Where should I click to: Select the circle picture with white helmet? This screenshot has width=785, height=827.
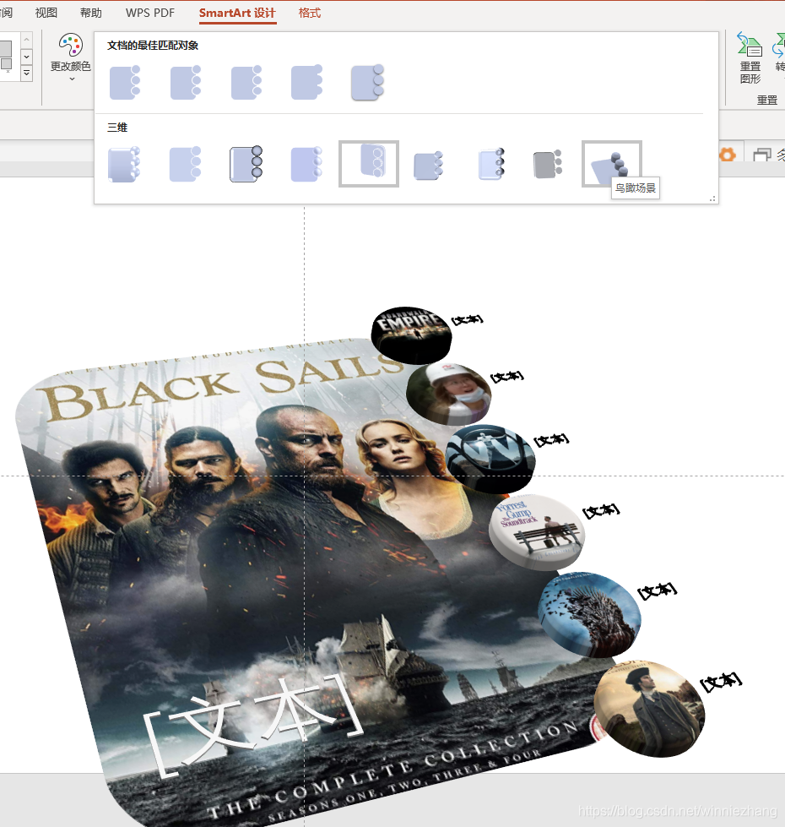(448, 394)
